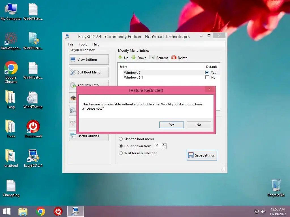The image size is (290, 217).
Task: Select the EasyBCD taskbar button
Action: pos(75,211)
